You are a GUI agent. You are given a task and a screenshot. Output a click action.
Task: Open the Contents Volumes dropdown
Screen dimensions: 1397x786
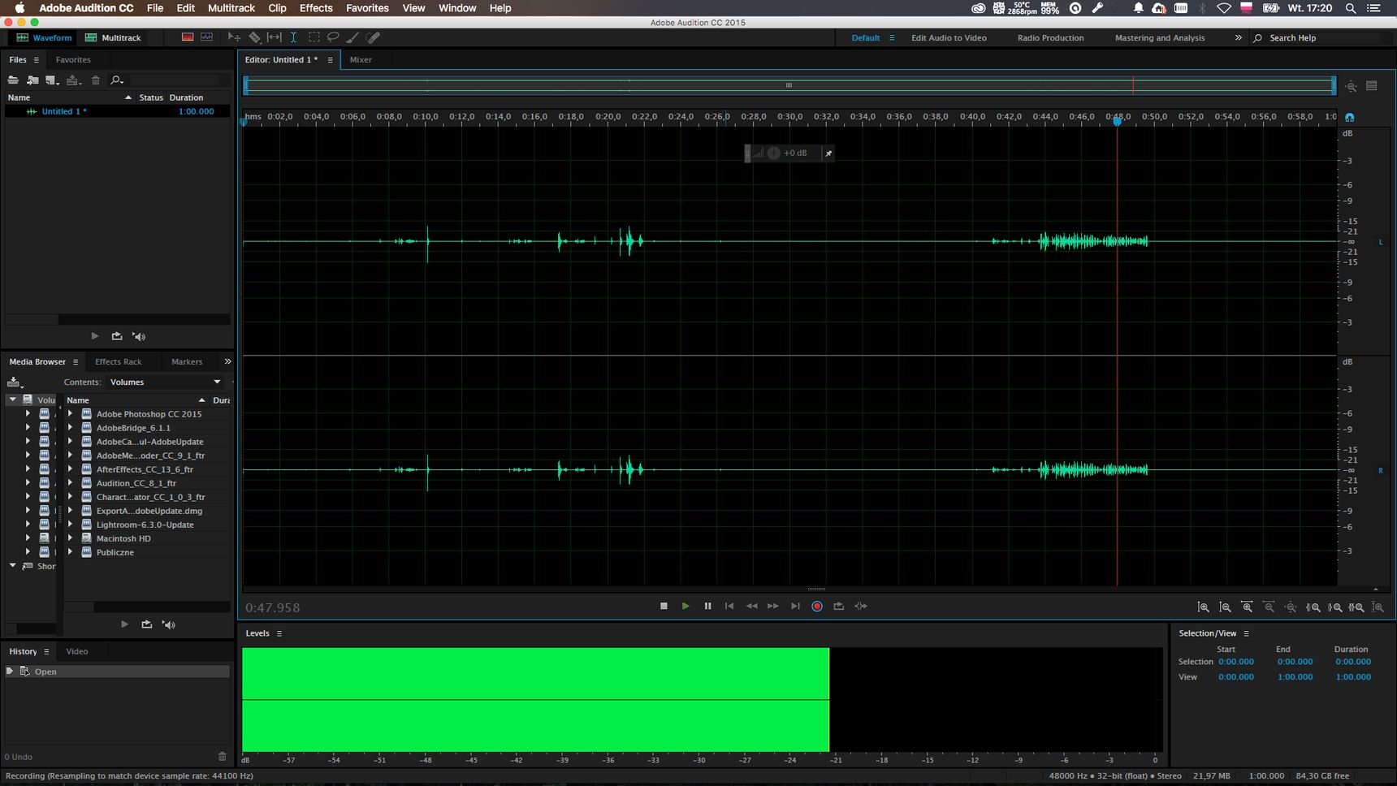(167, 382)
